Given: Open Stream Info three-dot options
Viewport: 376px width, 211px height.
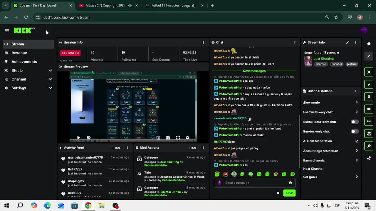Looking at the screenshot, I should [356, 42].
